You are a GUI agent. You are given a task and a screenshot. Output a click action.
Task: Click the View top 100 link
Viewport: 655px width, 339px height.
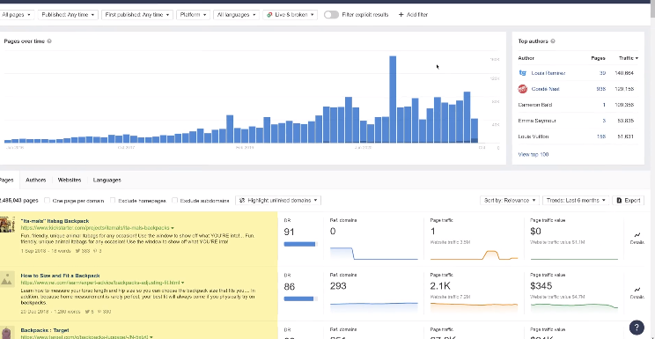(x=533, y=154)
